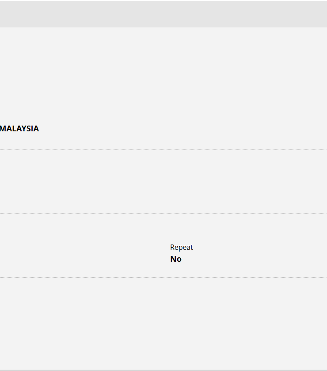Click empty space right of MALAYSIA text
Viewport: 327px width, 371px height.
coord(177,129)
